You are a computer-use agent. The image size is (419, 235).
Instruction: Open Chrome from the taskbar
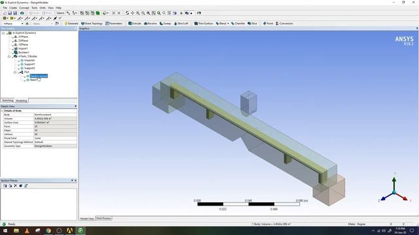coord(48,230)
